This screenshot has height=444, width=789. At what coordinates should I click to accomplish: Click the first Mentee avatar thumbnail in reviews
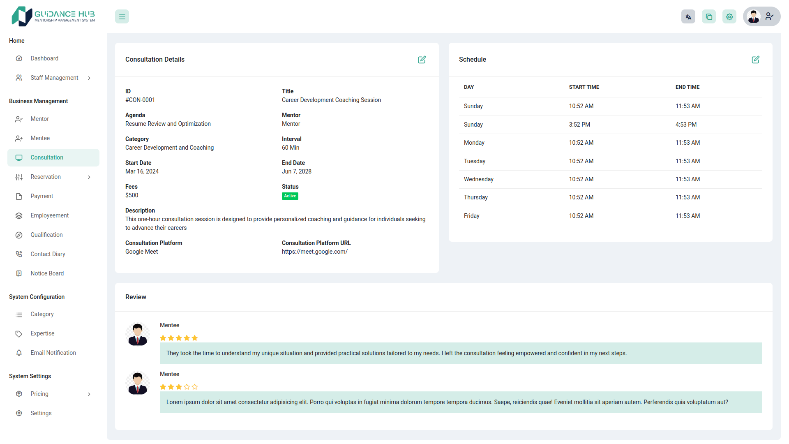[x=137, y=334]
